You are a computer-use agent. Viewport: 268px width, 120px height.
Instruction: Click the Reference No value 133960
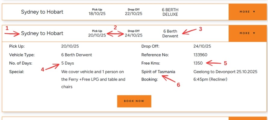pyautogui.click(x=200, y=55)
